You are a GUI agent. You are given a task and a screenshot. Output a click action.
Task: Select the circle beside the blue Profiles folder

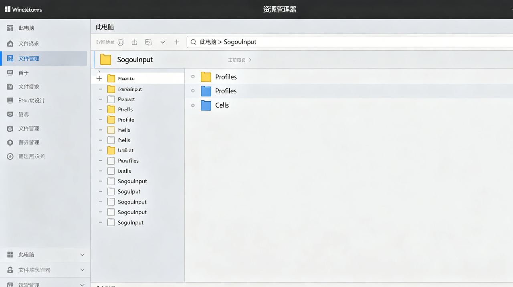click(193, 91)
